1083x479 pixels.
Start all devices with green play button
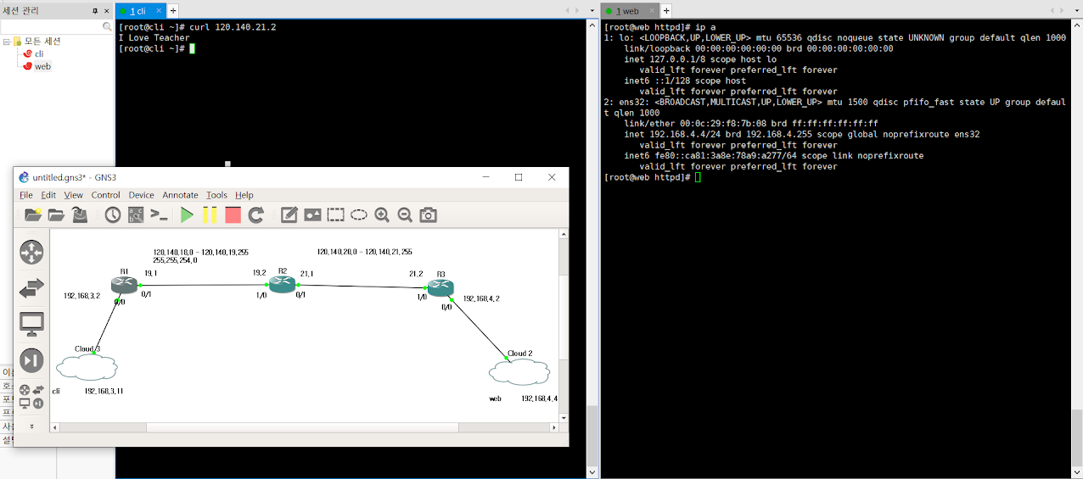pyautogui.click(x=187, y=214)
